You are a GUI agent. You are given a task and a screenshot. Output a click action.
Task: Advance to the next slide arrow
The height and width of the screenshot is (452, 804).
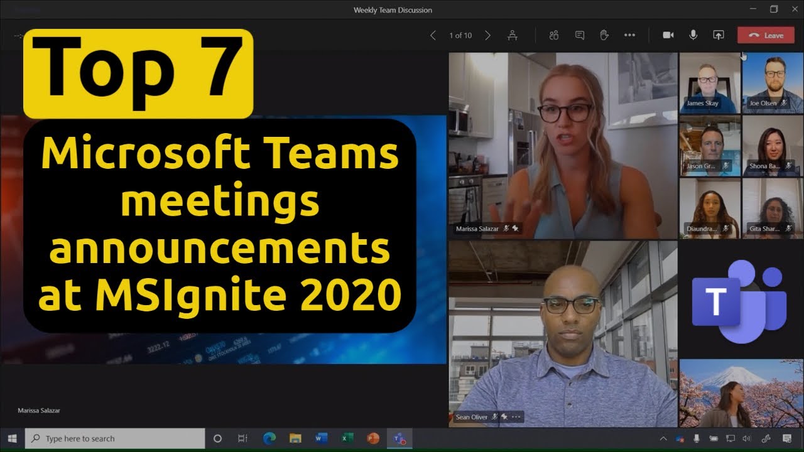488,36
